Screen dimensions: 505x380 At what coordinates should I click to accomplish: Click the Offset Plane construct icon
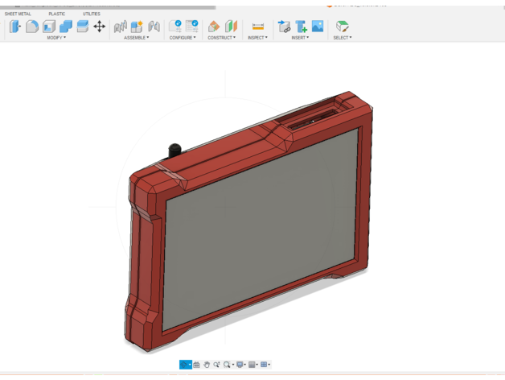(x=214, y=27)
